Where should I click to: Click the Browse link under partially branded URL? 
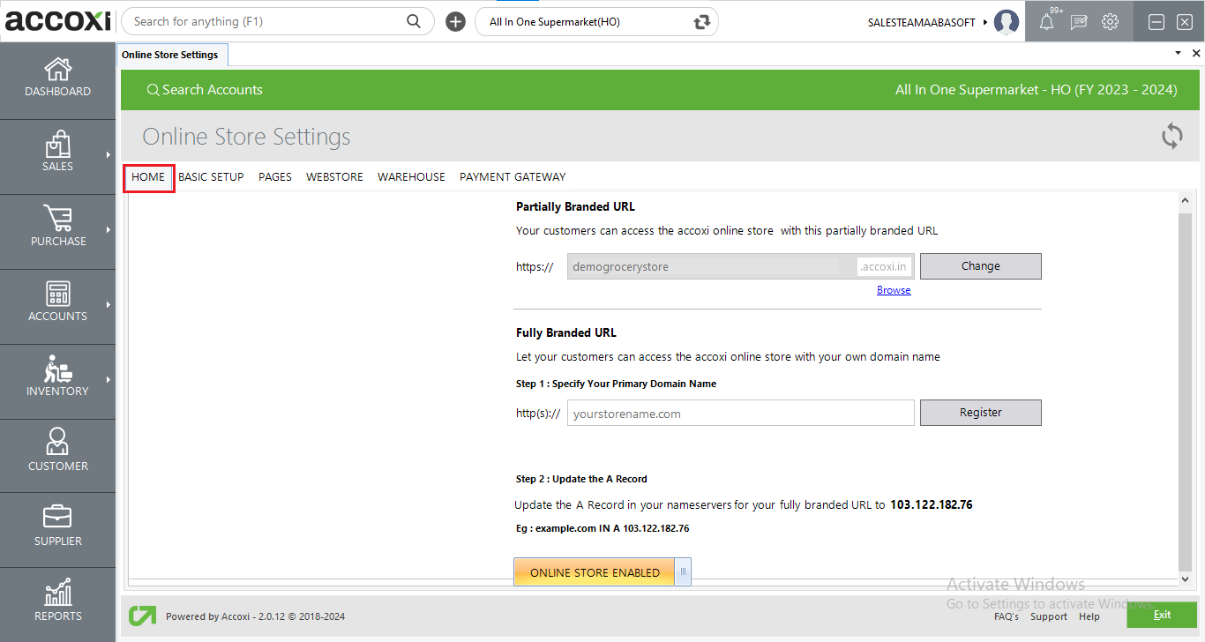(894, 289)
